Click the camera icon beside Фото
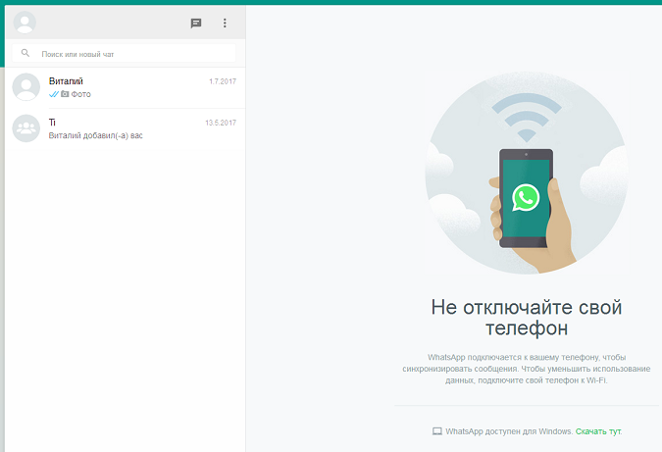662x452 pixels. tap(65, 94)
